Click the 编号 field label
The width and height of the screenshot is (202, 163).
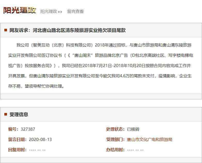pos(14,129)
